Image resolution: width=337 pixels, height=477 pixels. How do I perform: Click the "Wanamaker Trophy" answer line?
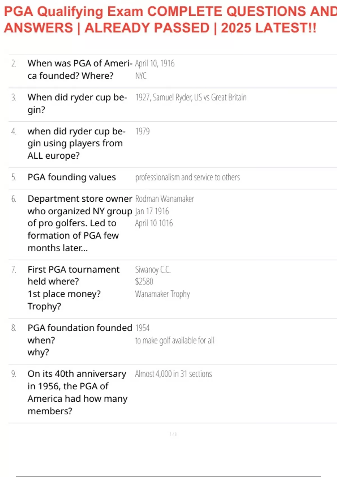pos(162,294)
